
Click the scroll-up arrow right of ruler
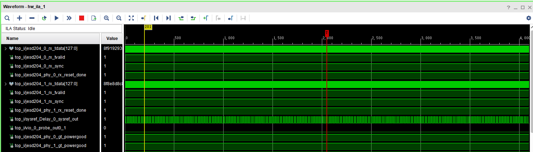(531, 27)
